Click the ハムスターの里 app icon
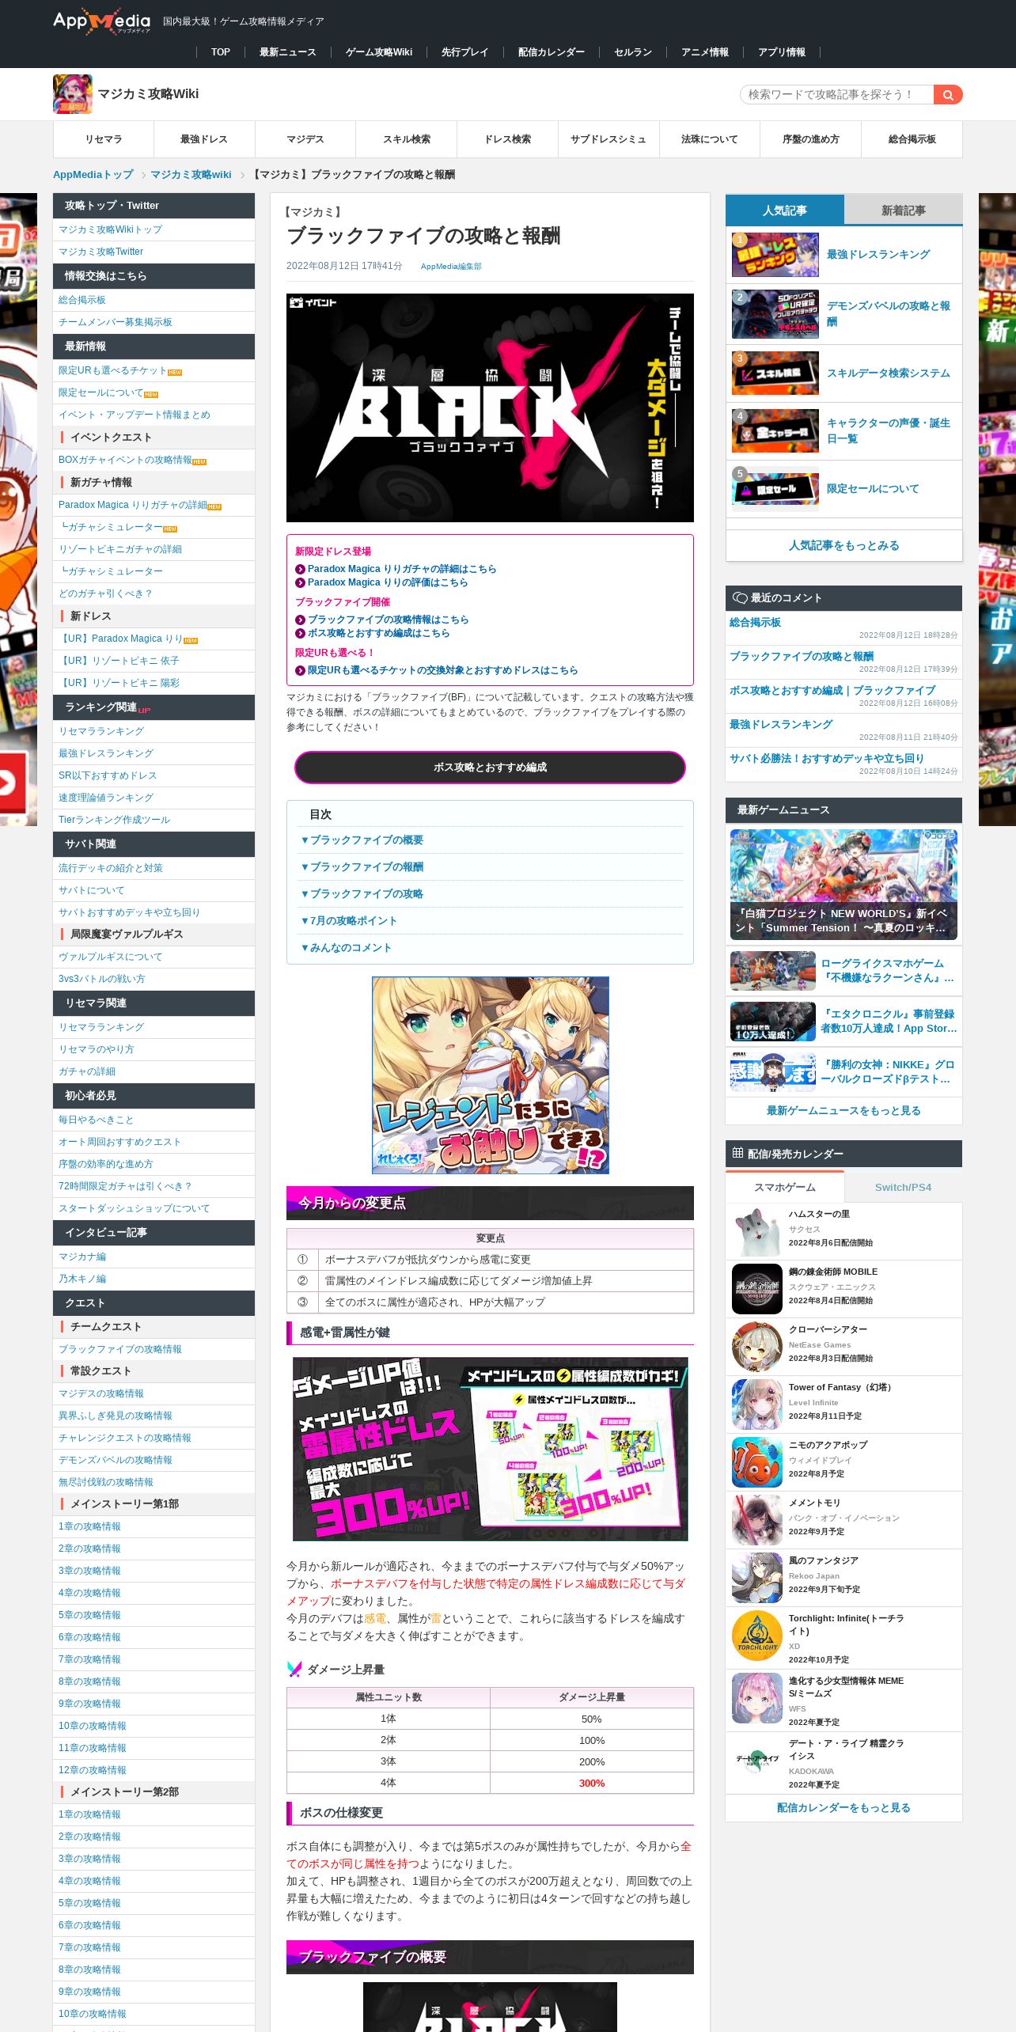This screenshot has width=1016, height=2032. click(757, 1231)
